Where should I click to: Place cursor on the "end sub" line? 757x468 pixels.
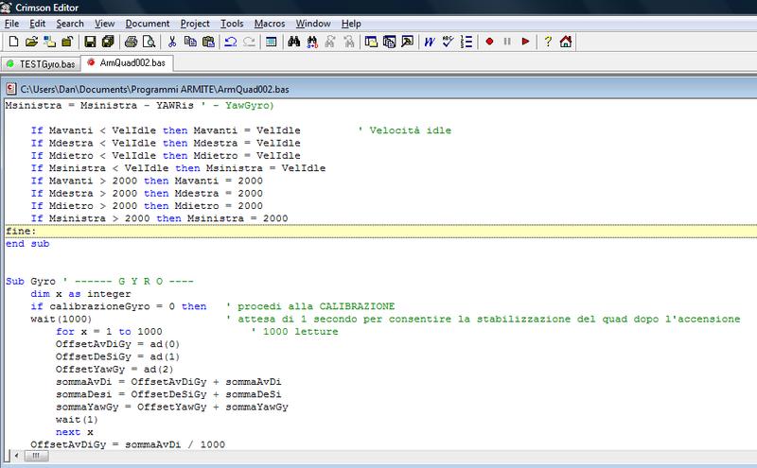[28, 243]
